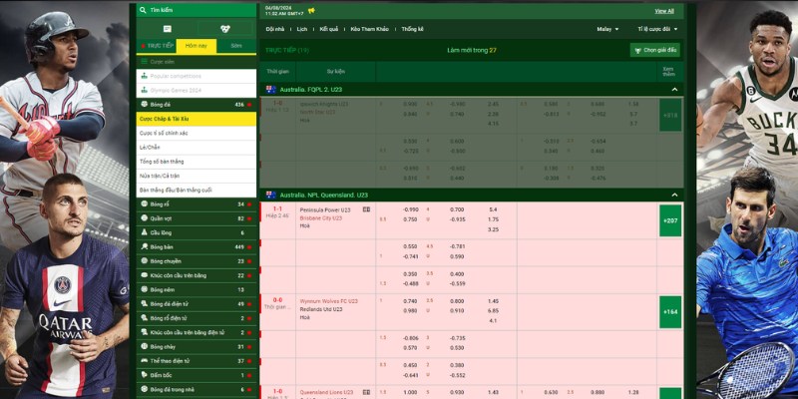Open the bet slip icon tab
Screen dimensions: 798x399
click(x=167, y=29)
